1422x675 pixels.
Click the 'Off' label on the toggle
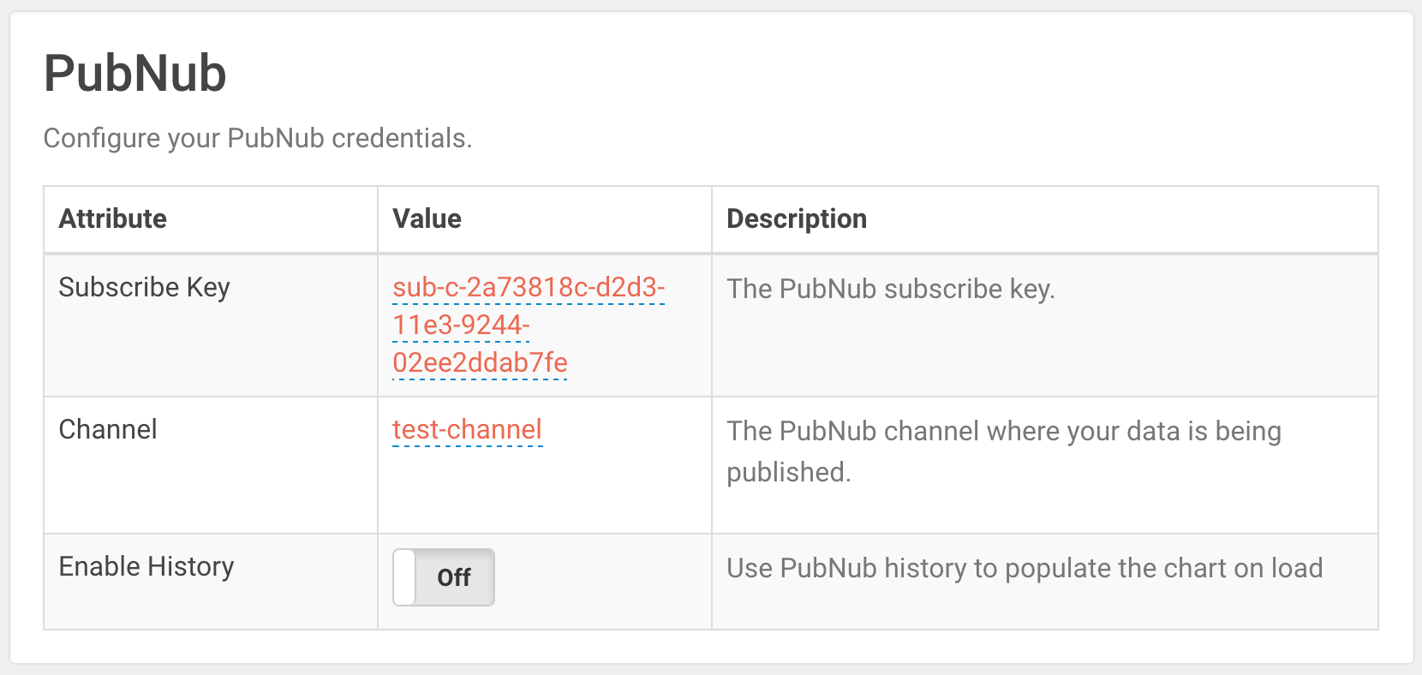pos(454,578)
